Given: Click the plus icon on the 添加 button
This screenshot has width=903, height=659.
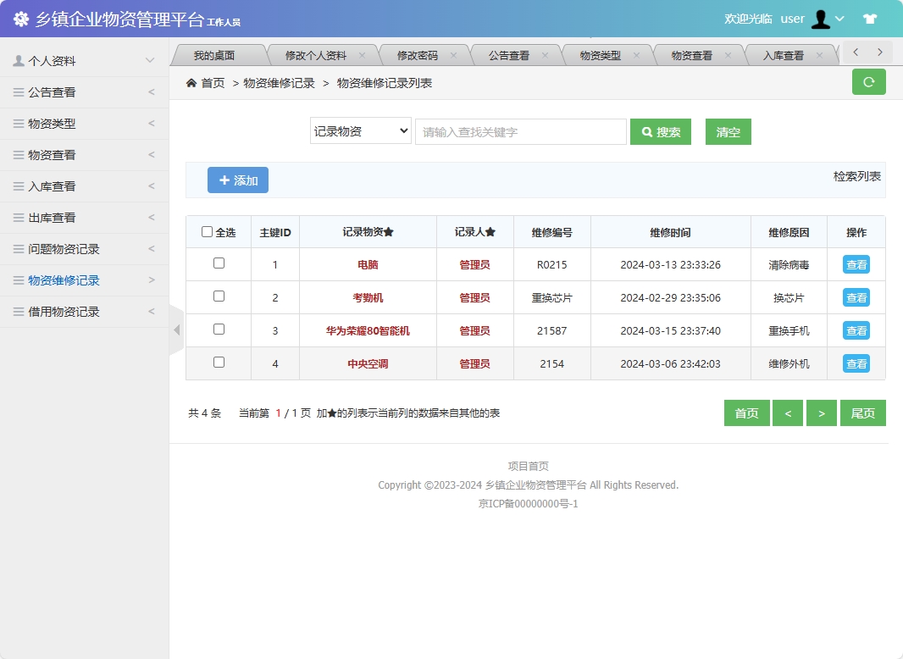Looking at the screenshot, I should pos(223,180).
